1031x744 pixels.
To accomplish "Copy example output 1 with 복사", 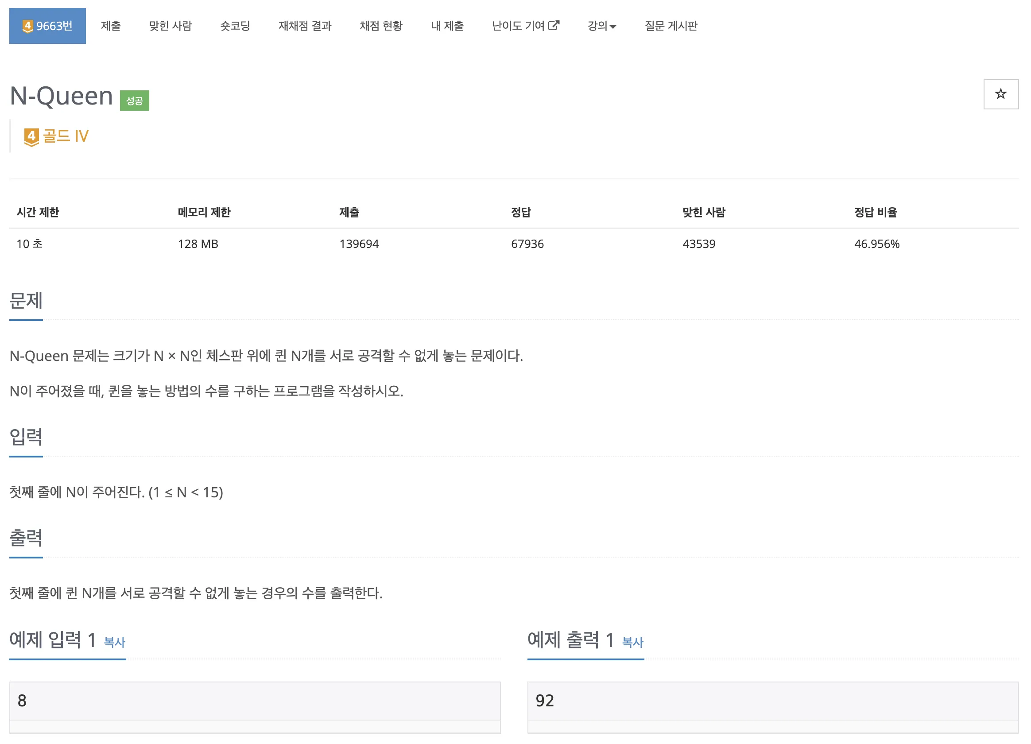I will [632, 642].
